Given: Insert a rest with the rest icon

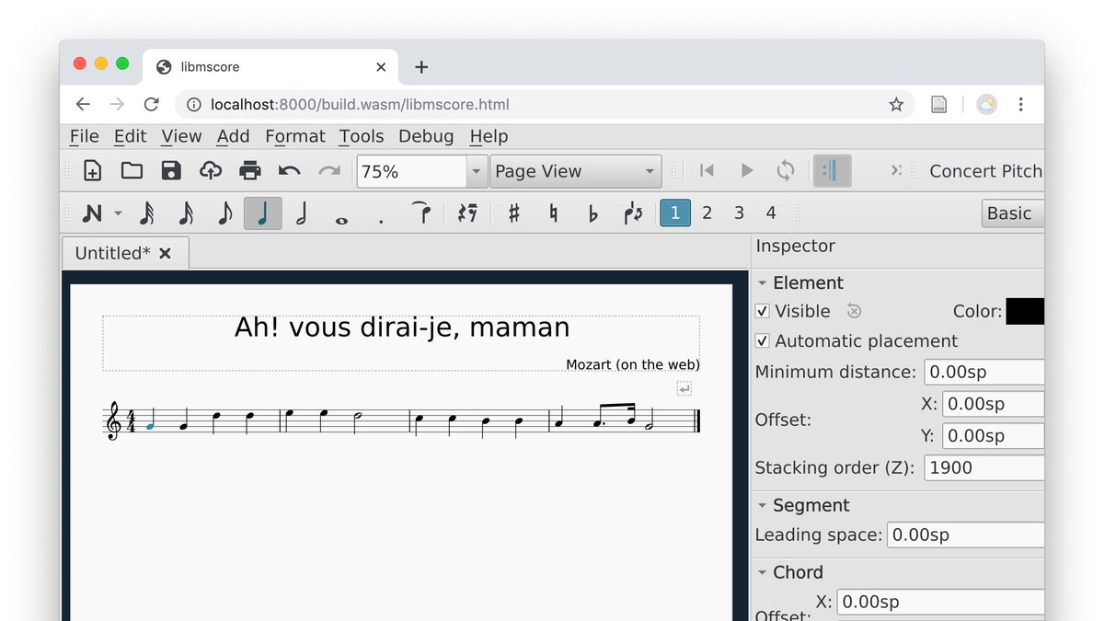Looking at the screenshot, I should click(467, 213).
